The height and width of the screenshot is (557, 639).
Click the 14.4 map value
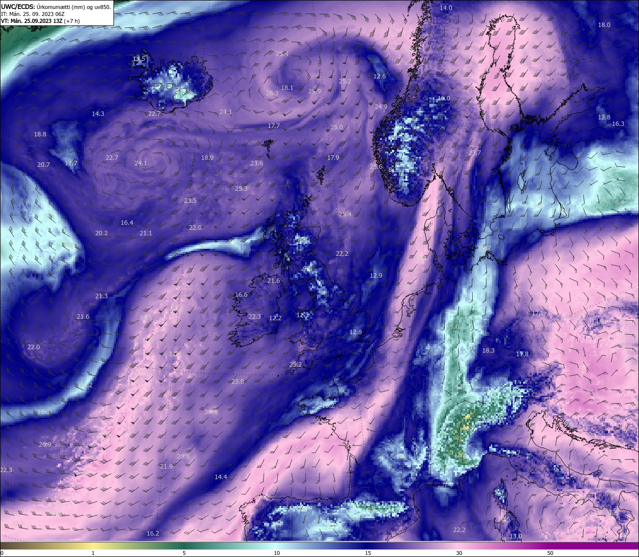221,477
